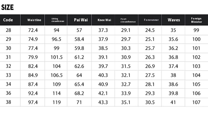Click the Knee Wai header cell
The image size is (208, 117).
click(x=104, y=20)
